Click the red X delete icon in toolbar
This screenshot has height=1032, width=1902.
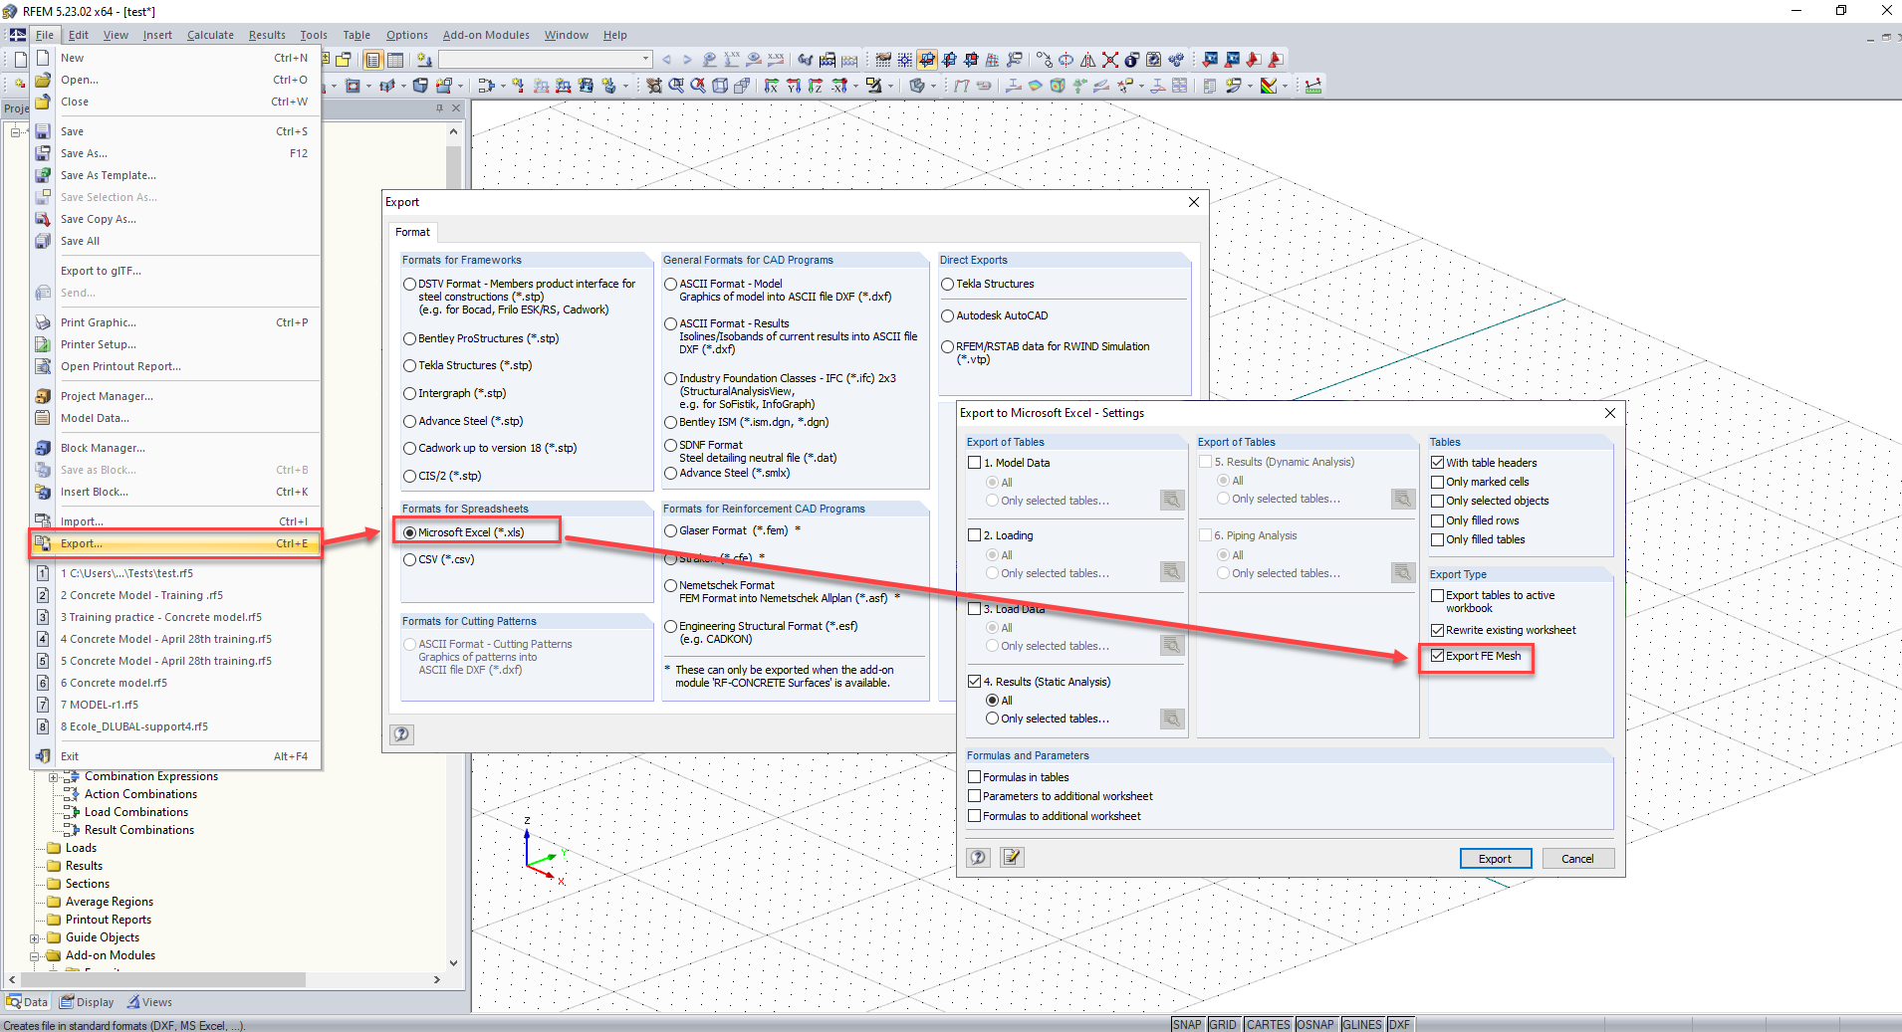[x=1109, y=60]
